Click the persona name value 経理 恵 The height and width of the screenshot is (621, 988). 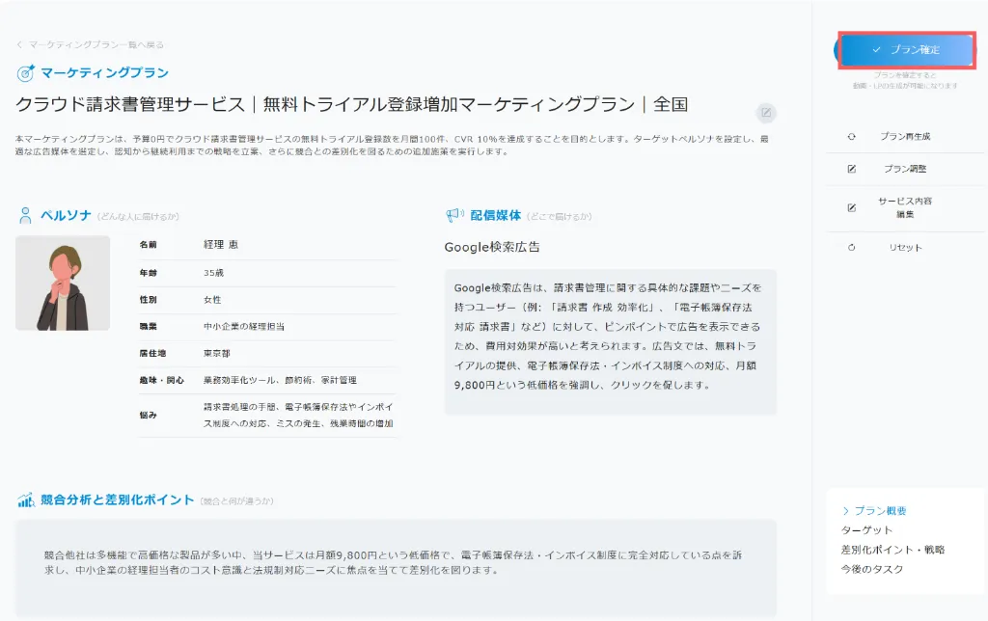pyautogui.click(x=220, y=245)
